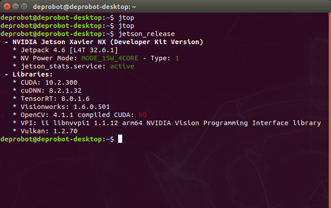Click the 'Libraries:' heading
331x208 pixels.
tap(32, 74)
